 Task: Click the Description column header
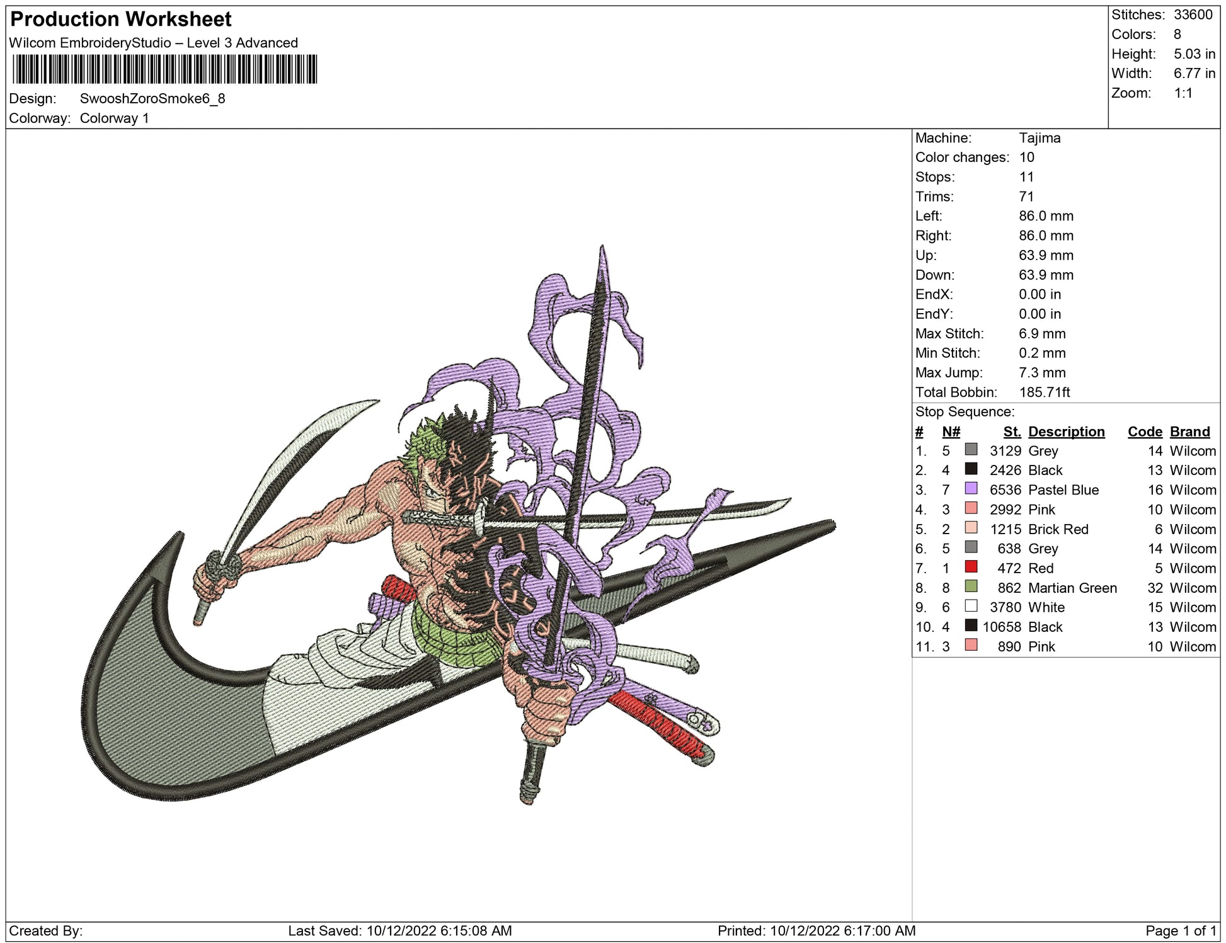coord(1066,431)
